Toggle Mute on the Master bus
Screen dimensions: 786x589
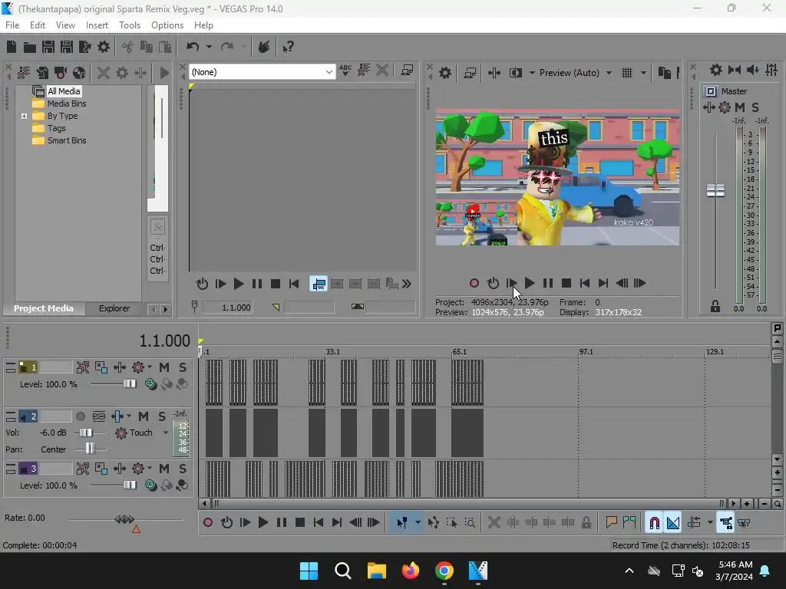coord(740,107)
